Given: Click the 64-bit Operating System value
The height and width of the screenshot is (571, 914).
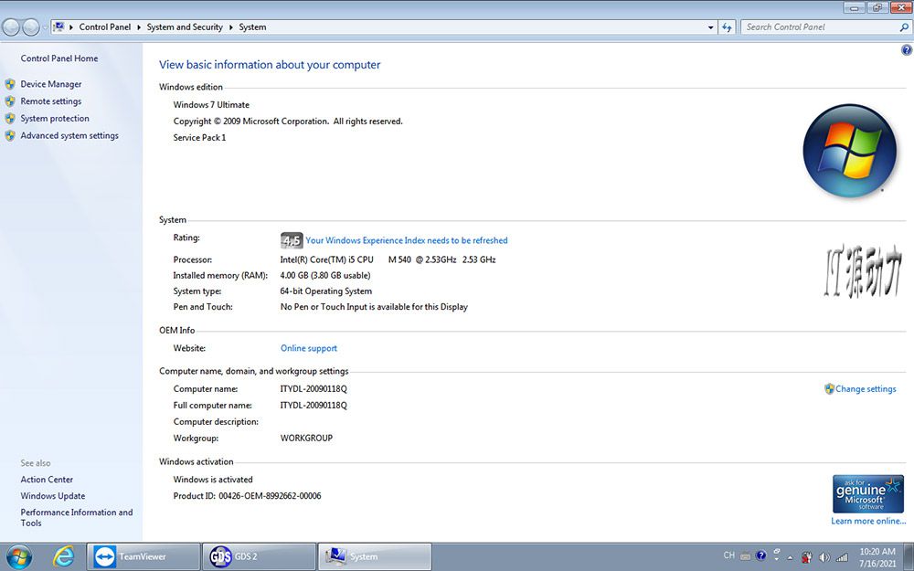Looking at the screenshot, I should (x=326, y=291).
